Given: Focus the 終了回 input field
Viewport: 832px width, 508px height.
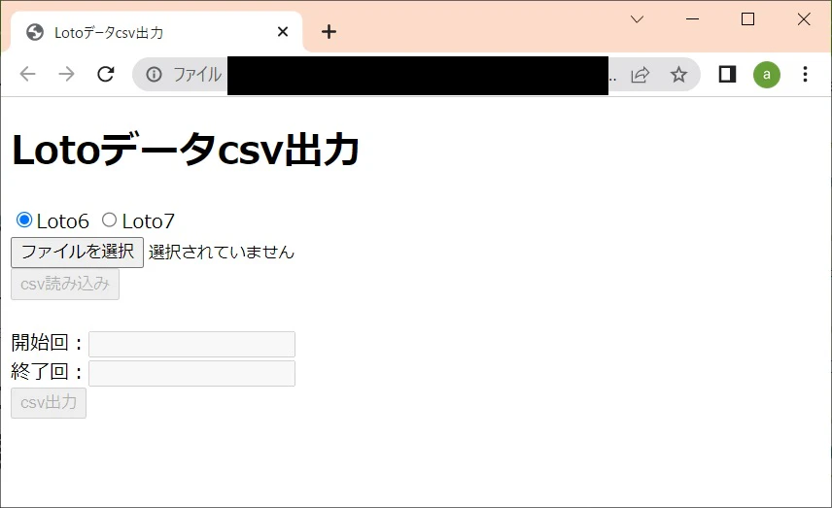Looking at the screenshot, I should click(x=191, y=373).
